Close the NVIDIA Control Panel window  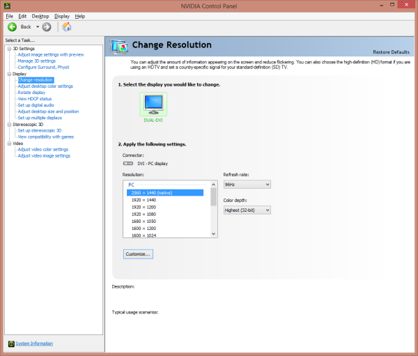pos(406,5)
